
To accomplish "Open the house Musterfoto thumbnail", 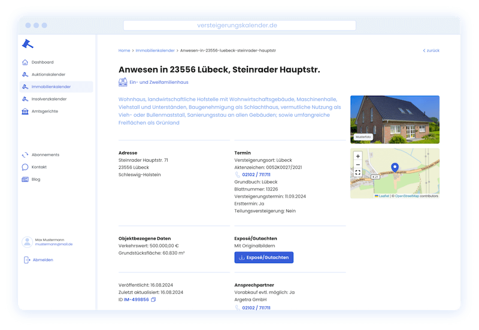I will [x=395, y=119].
